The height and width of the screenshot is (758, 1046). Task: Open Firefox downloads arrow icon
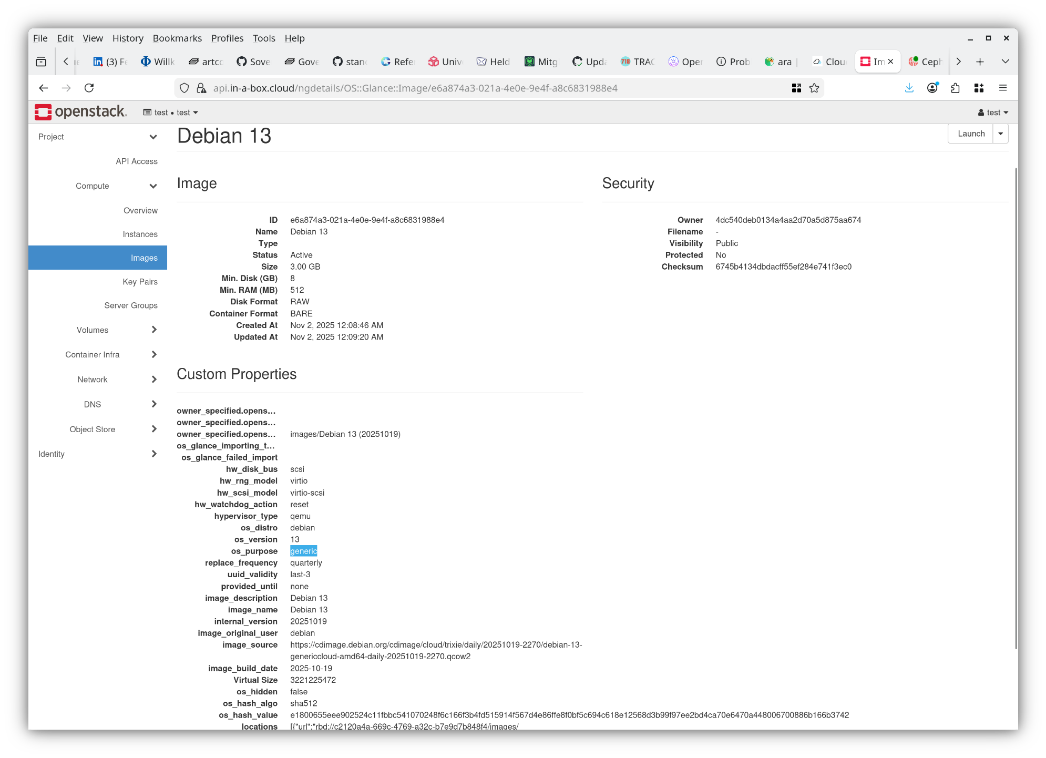[909, 88]
